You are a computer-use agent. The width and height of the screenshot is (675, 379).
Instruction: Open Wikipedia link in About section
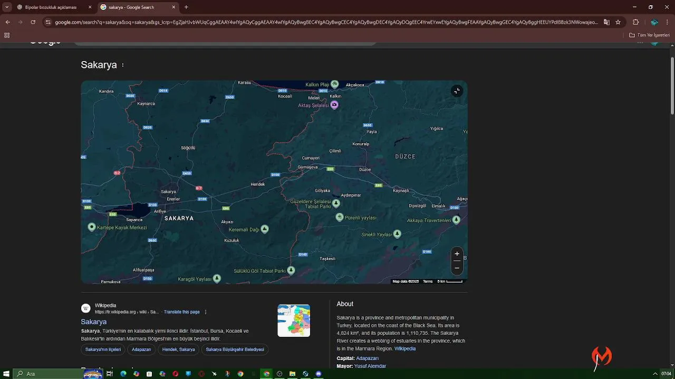click(405, 348)
